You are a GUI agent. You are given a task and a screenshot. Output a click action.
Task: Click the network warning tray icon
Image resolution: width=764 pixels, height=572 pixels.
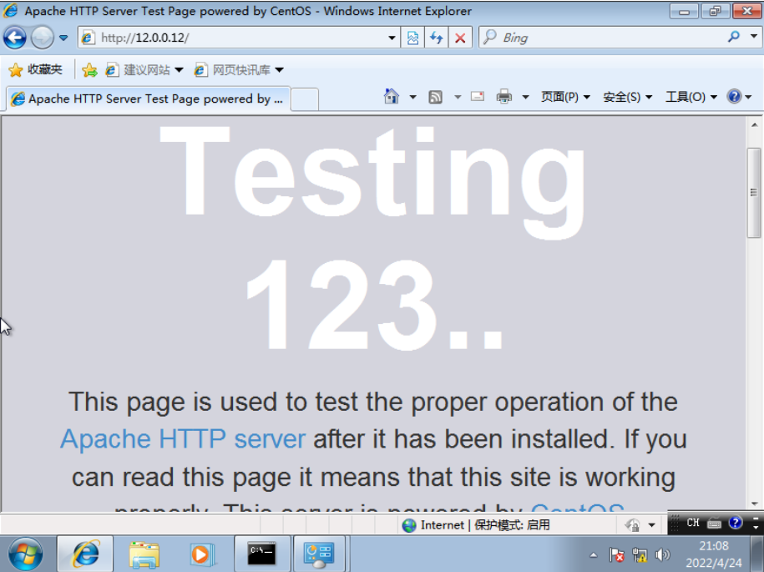(x=640, y=554)
